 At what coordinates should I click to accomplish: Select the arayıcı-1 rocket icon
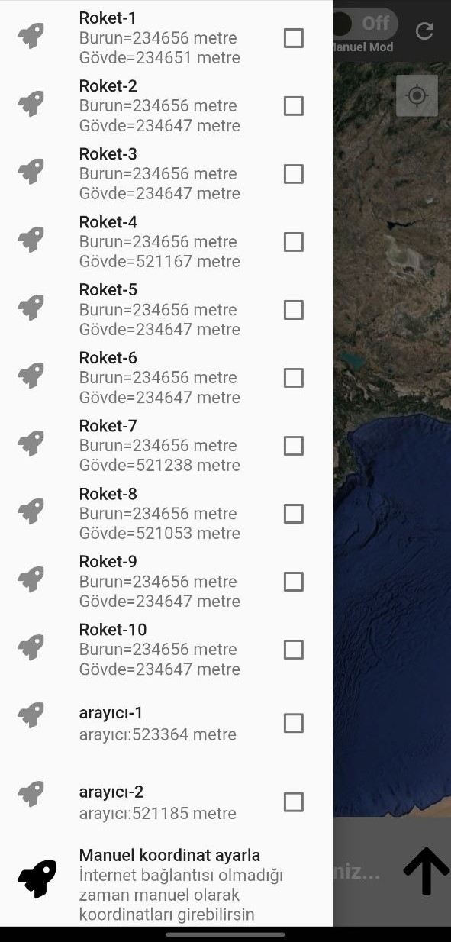tap(31, 715)
